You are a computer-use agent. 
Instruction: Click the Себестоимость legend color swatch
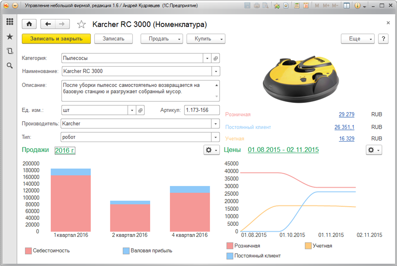[x=28, y=251]
